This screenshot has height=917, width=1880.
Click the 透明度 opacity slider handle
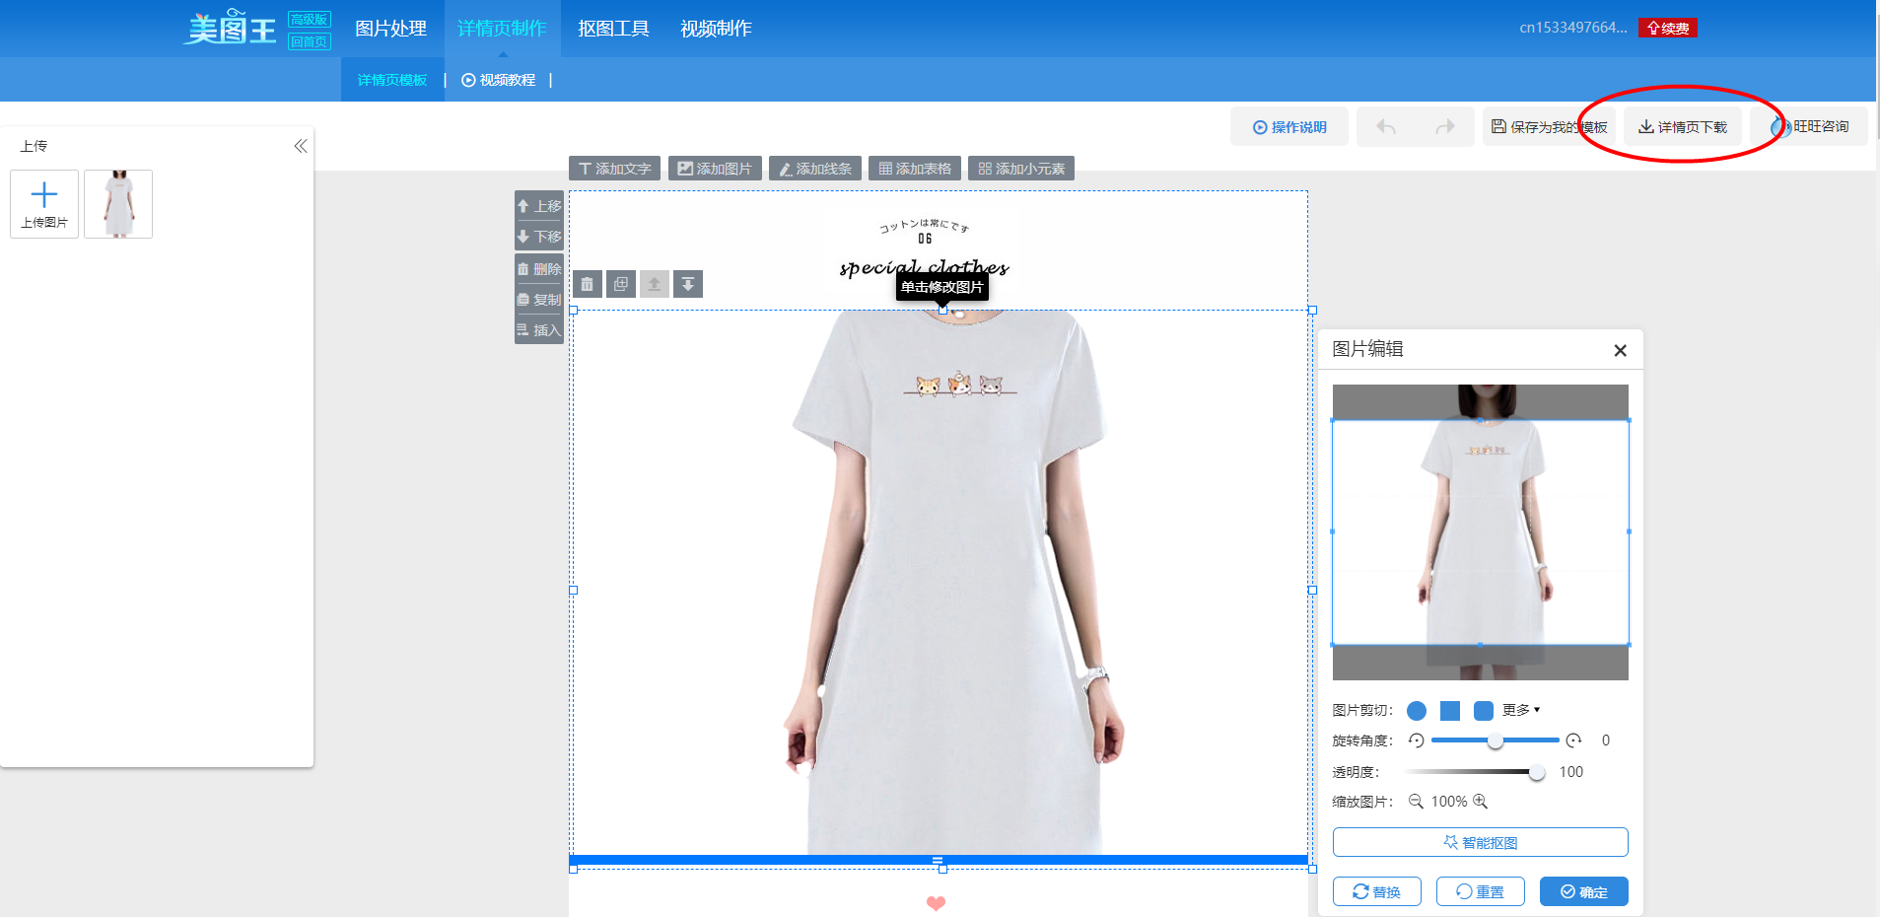click(1537, 772)
